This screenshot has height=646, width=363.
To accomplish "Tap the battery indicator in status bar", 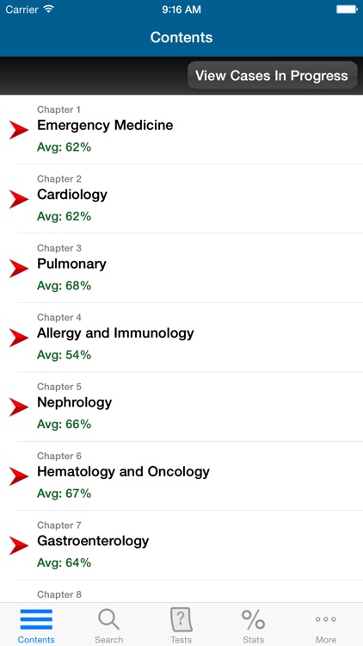I will tap(347, 9).
